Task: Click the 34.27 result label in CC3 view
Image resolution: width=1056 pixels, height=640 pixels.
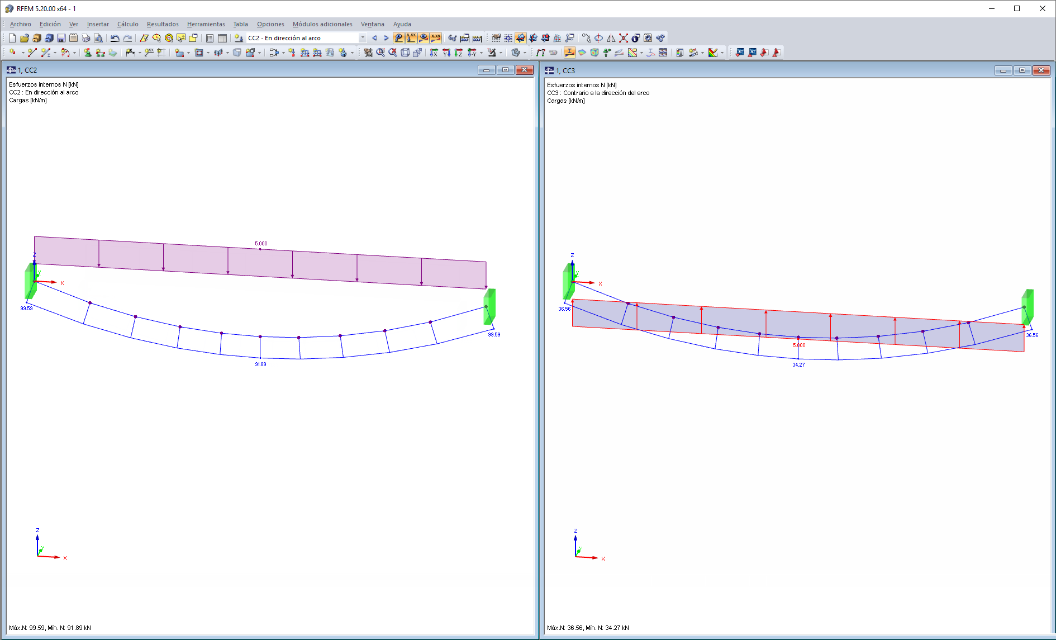Action: click(798, 365)
